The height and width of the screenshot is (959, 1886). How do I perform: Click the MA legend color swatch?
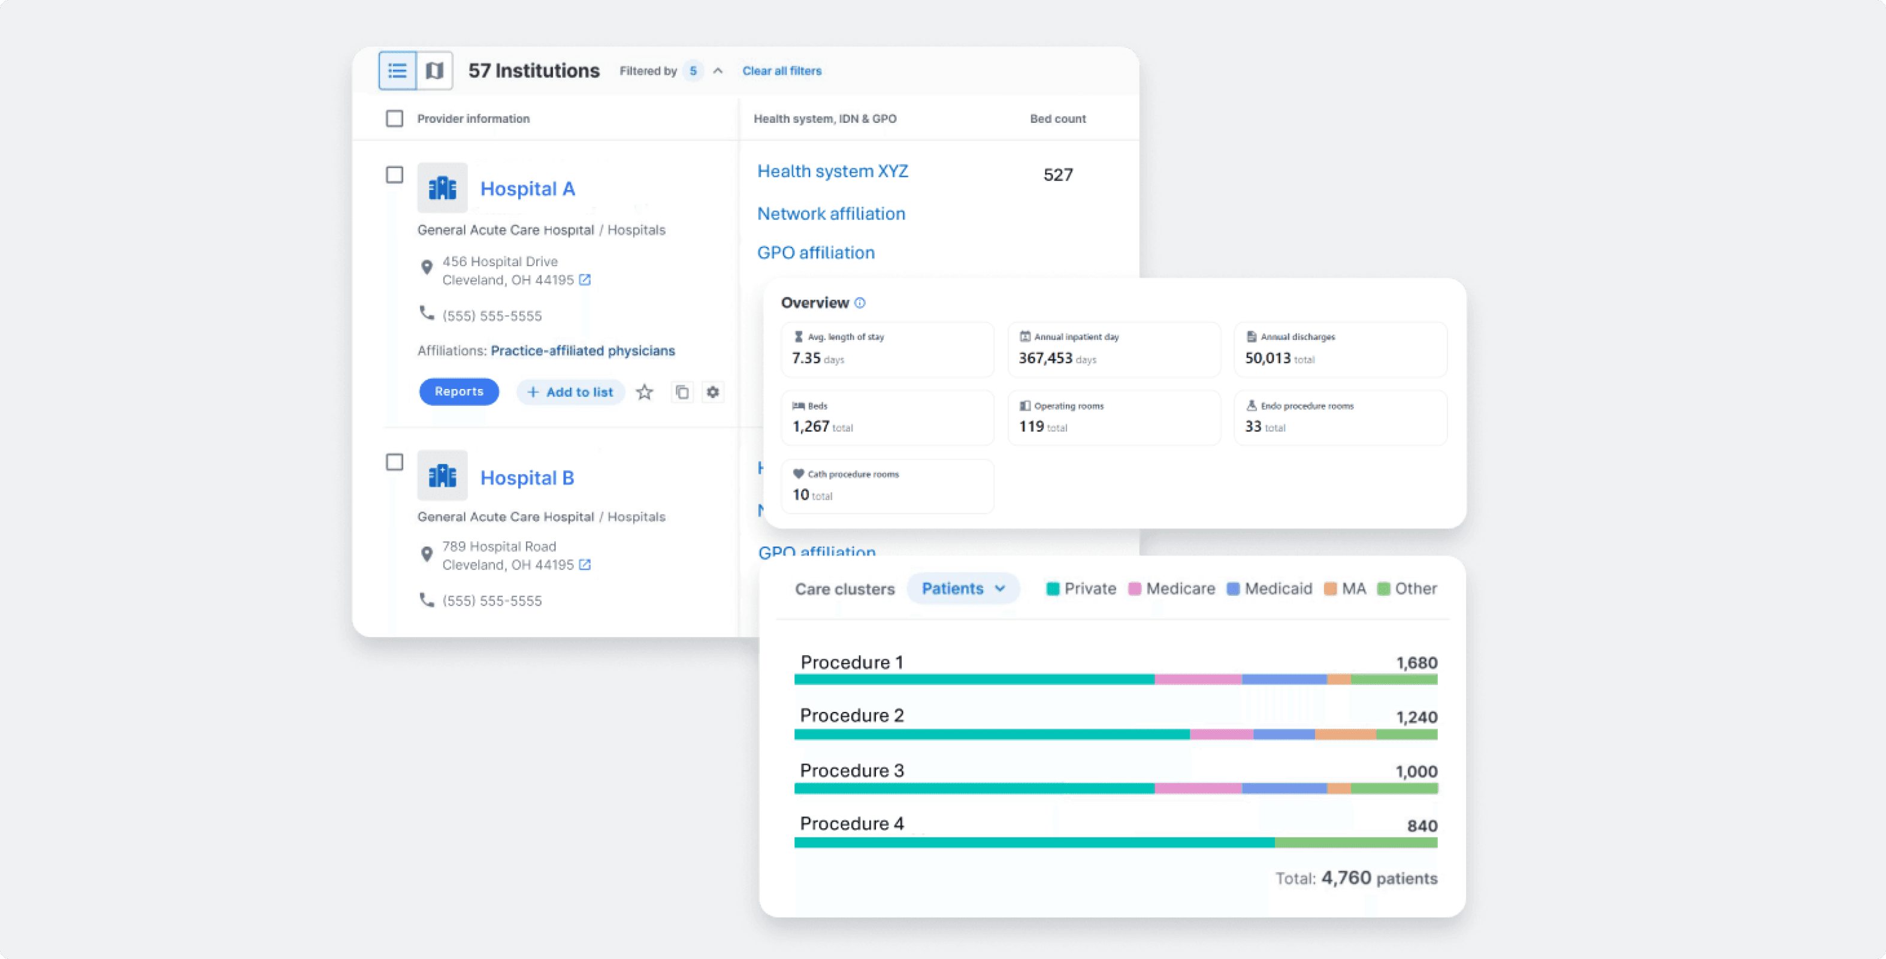click(x=1330, y=589)
